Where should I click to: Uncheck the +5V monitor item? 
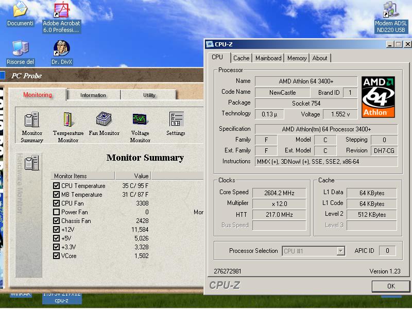[x=56, y=238]
